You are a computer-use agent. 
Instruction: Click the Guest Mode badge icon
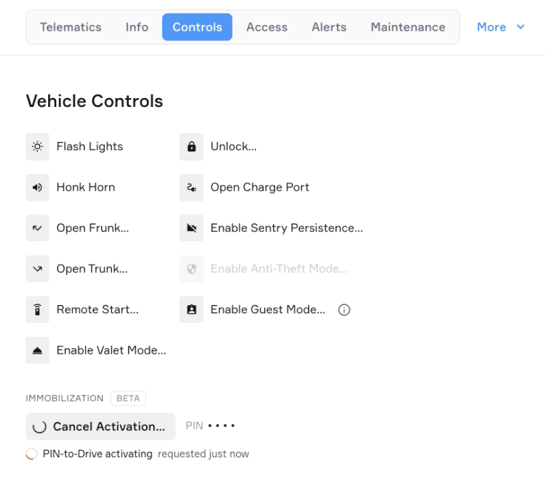pyautogui.click(x=192, y=309)
